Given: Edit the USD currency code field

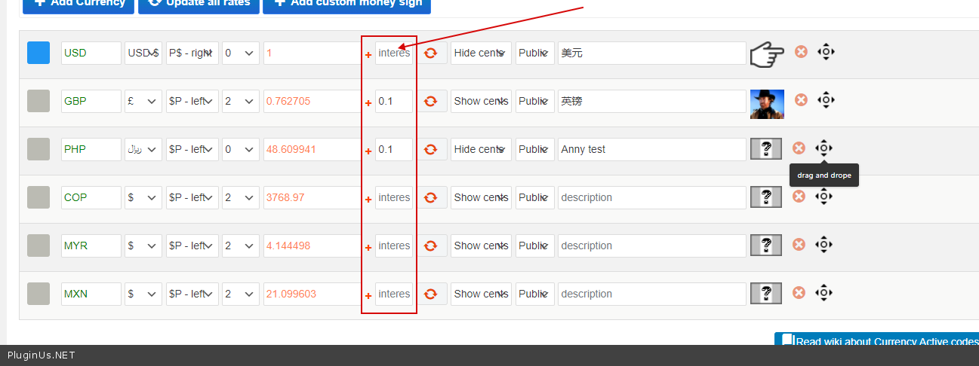Looking at the screenshot, I should (x=91, y=53).
